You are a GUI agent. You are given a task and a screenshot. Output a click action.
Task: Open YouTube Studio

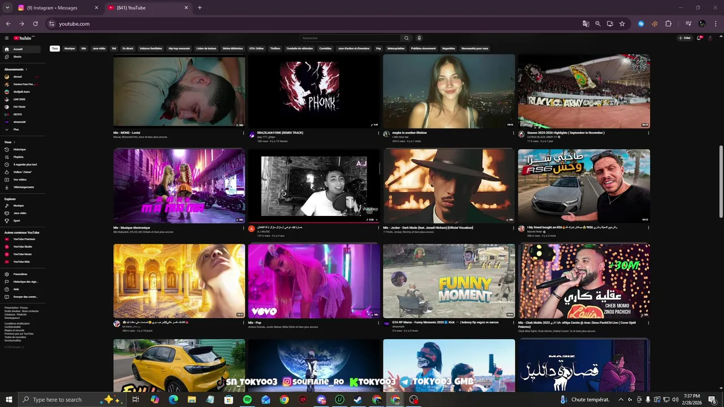21,246
